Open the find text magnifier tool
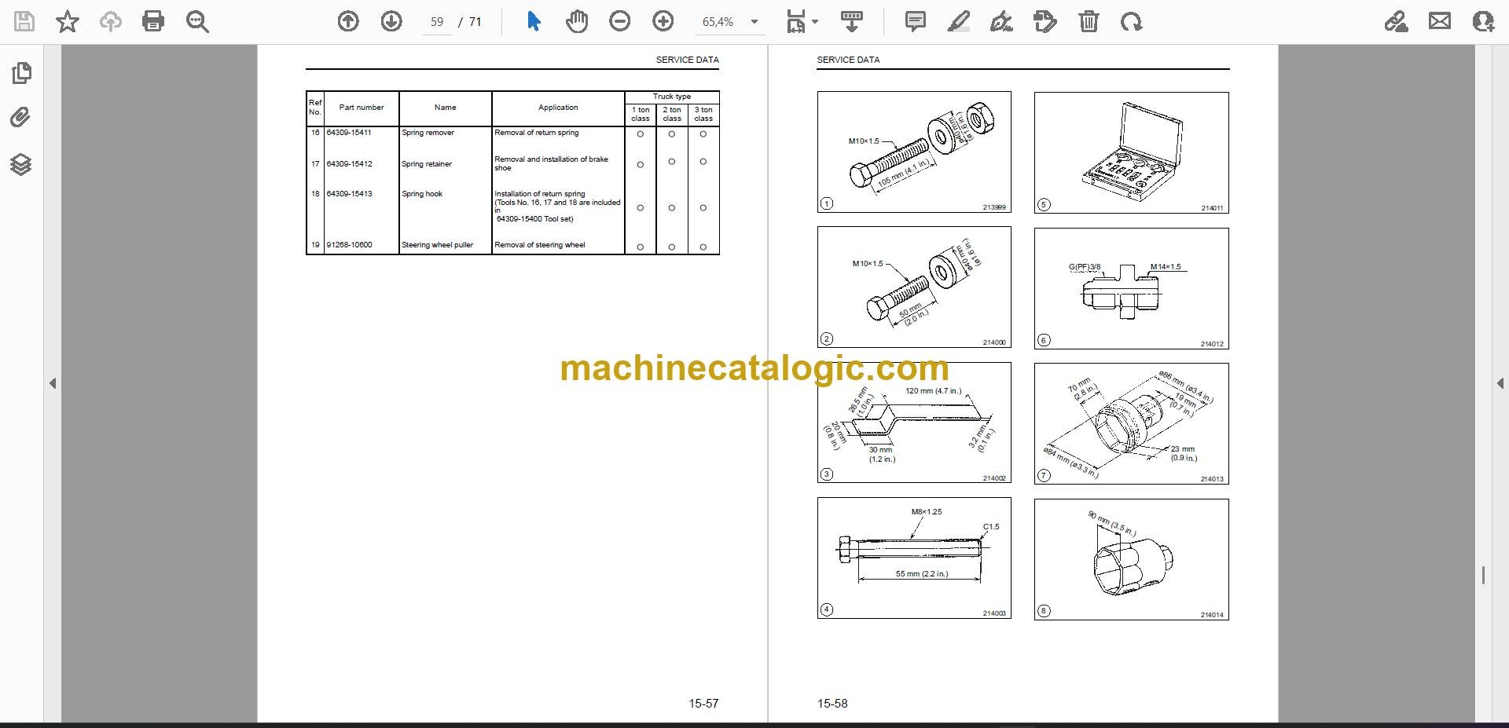This screenshot has width=1509, height=728. pos(197,21)
